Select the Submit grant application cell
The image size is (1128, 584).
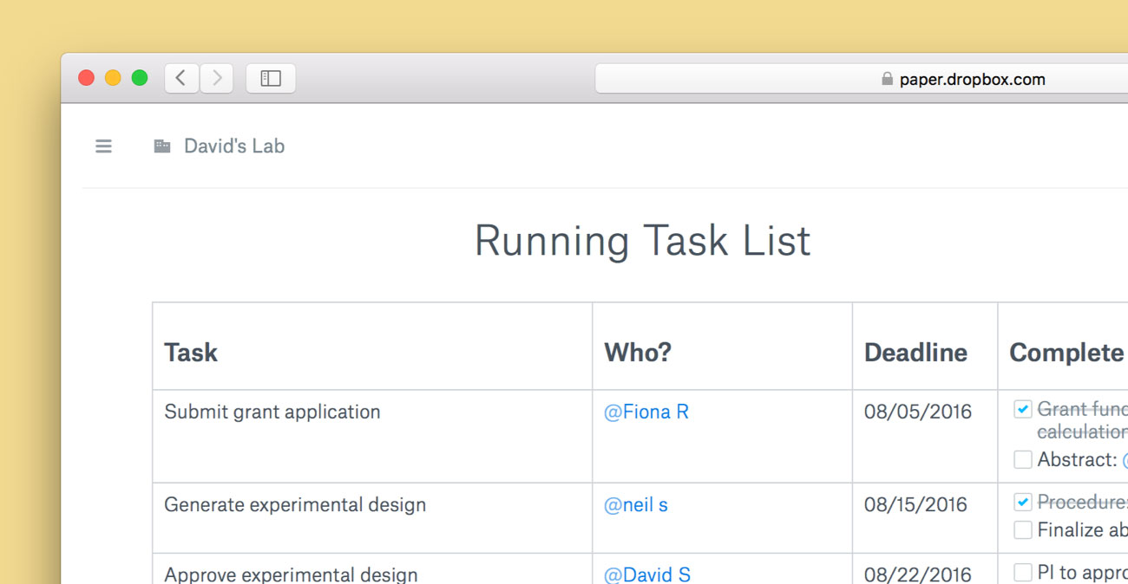click(x=272, y=412)
